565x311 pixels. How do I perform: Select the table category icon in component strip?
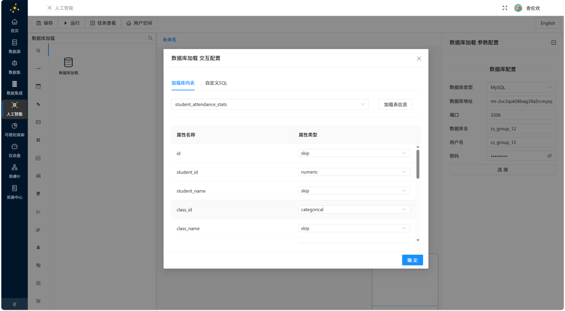38,87
